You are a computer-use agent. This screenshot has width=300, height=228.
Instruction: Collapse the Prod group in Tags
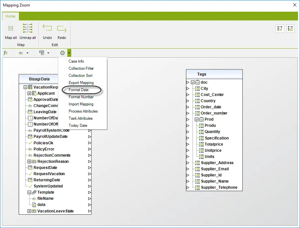pyautogui.click(x=197, y=120)
